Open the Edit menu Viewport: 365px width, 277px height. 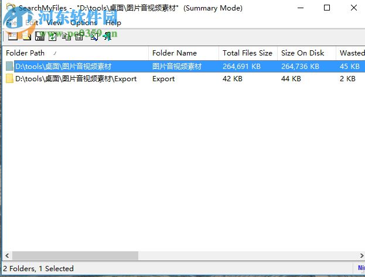[x=32, y=23]
